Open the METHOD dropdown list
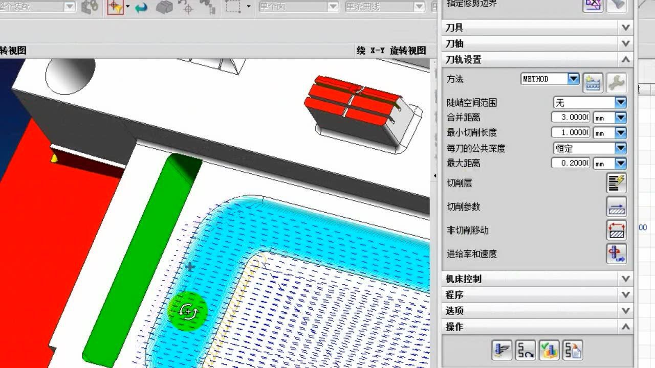 pyautogui.click(x=574, y=79)
